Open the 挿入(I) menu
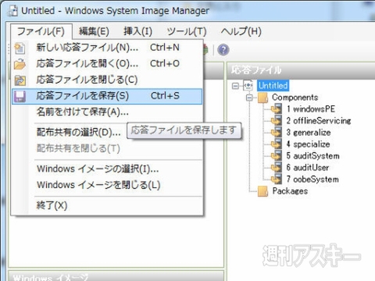375x281 pixels. (x=137, y=31)
